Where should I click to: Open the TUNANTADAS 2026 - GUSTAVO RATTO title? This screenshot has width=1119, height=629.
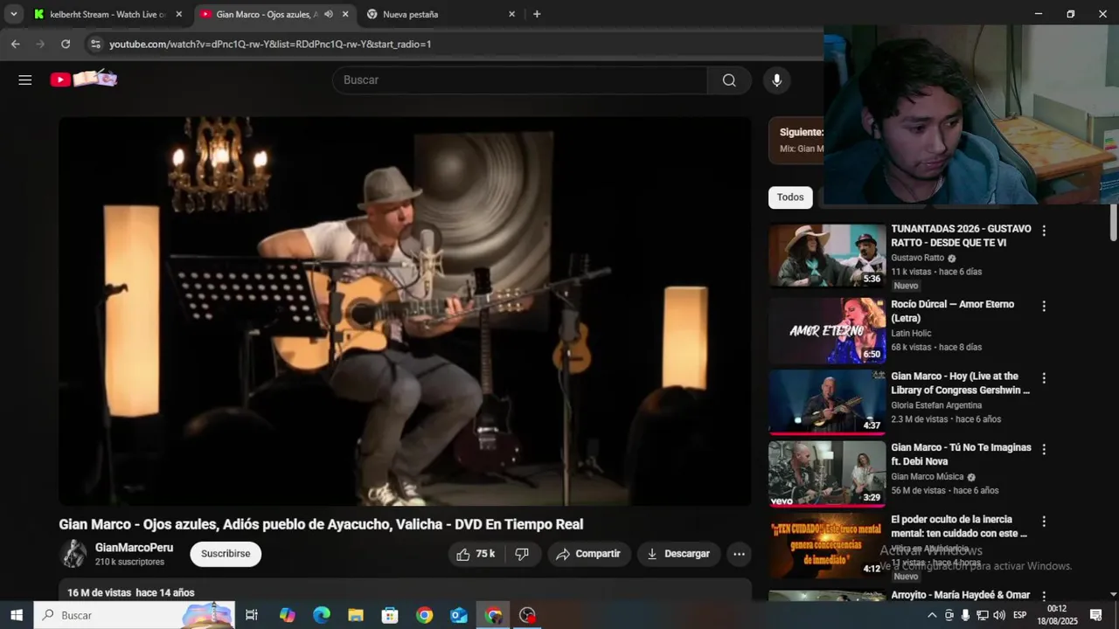point(961,236)
